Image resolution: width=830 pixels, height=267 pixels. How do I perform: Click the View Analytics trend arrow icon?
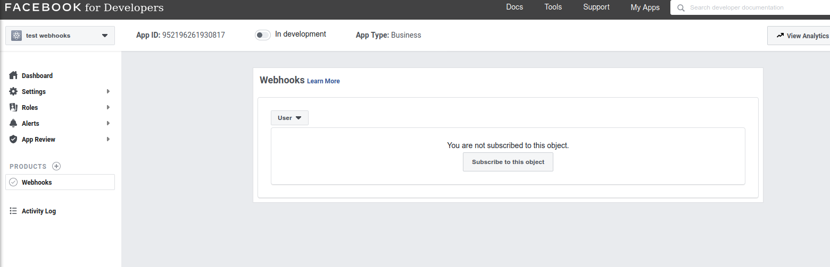pos(780,36)
